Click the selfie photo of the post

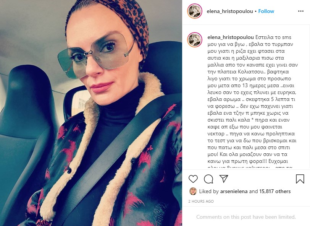pos(91,113)
